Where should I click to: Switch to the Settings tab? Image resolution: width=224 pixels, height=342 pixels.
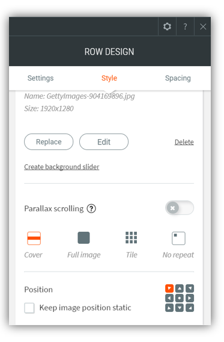point(41,78)
